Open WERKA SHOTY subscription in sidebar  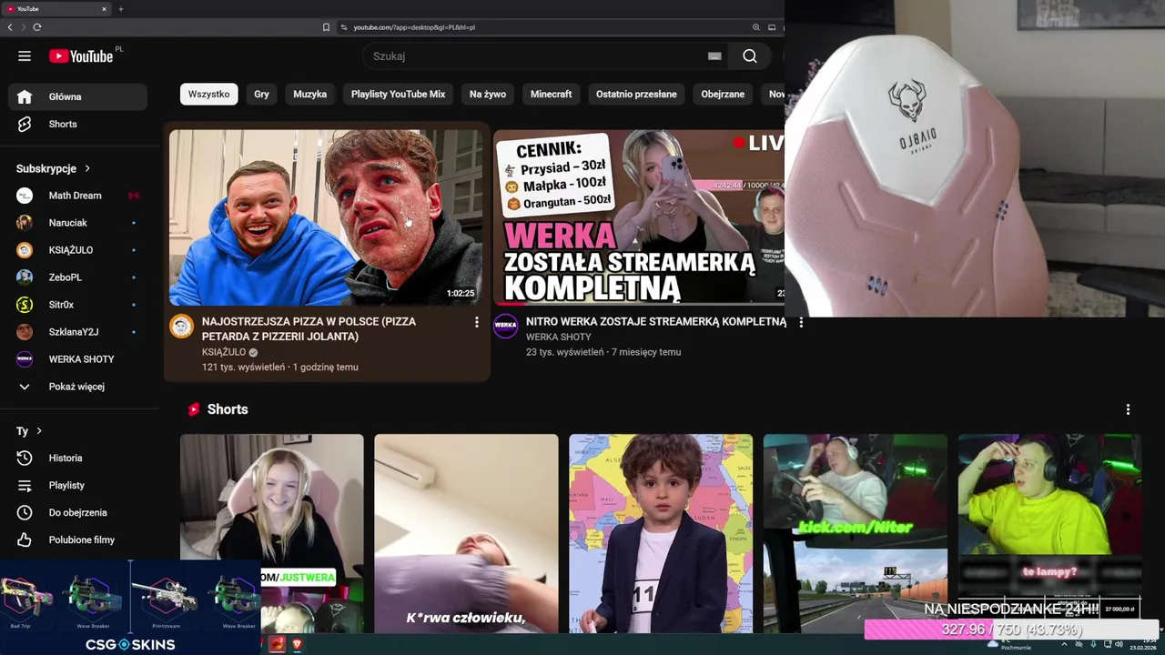pyautogui.click(x=77, y=359)
